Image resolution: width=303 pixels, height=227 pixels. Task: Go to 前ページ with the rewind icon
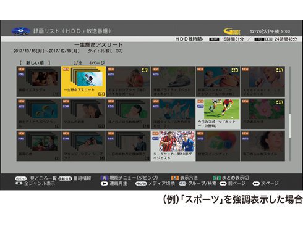pyautogui.click(x=223, y=183)
